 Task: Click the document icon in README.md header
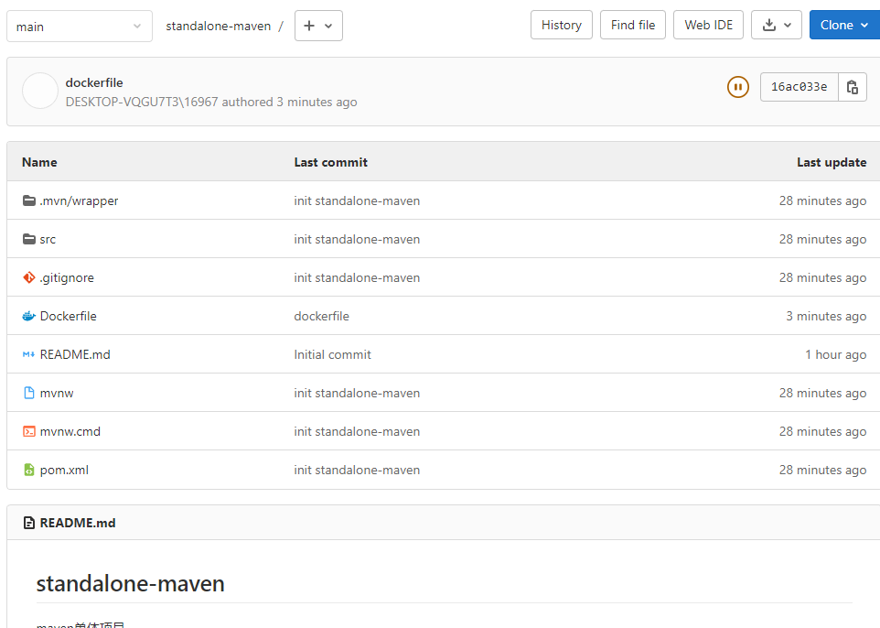pyautogui.click(x=29, y=523)
